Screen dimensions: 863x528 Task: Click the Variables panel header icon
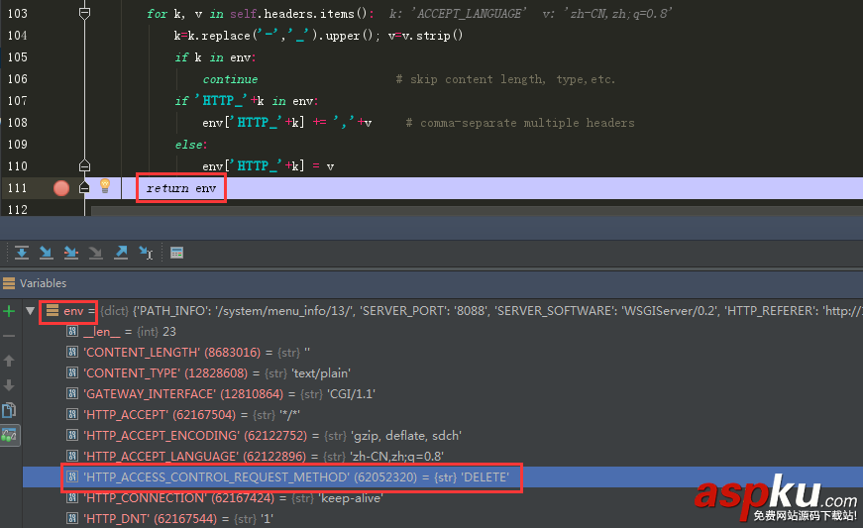point(9,283)
